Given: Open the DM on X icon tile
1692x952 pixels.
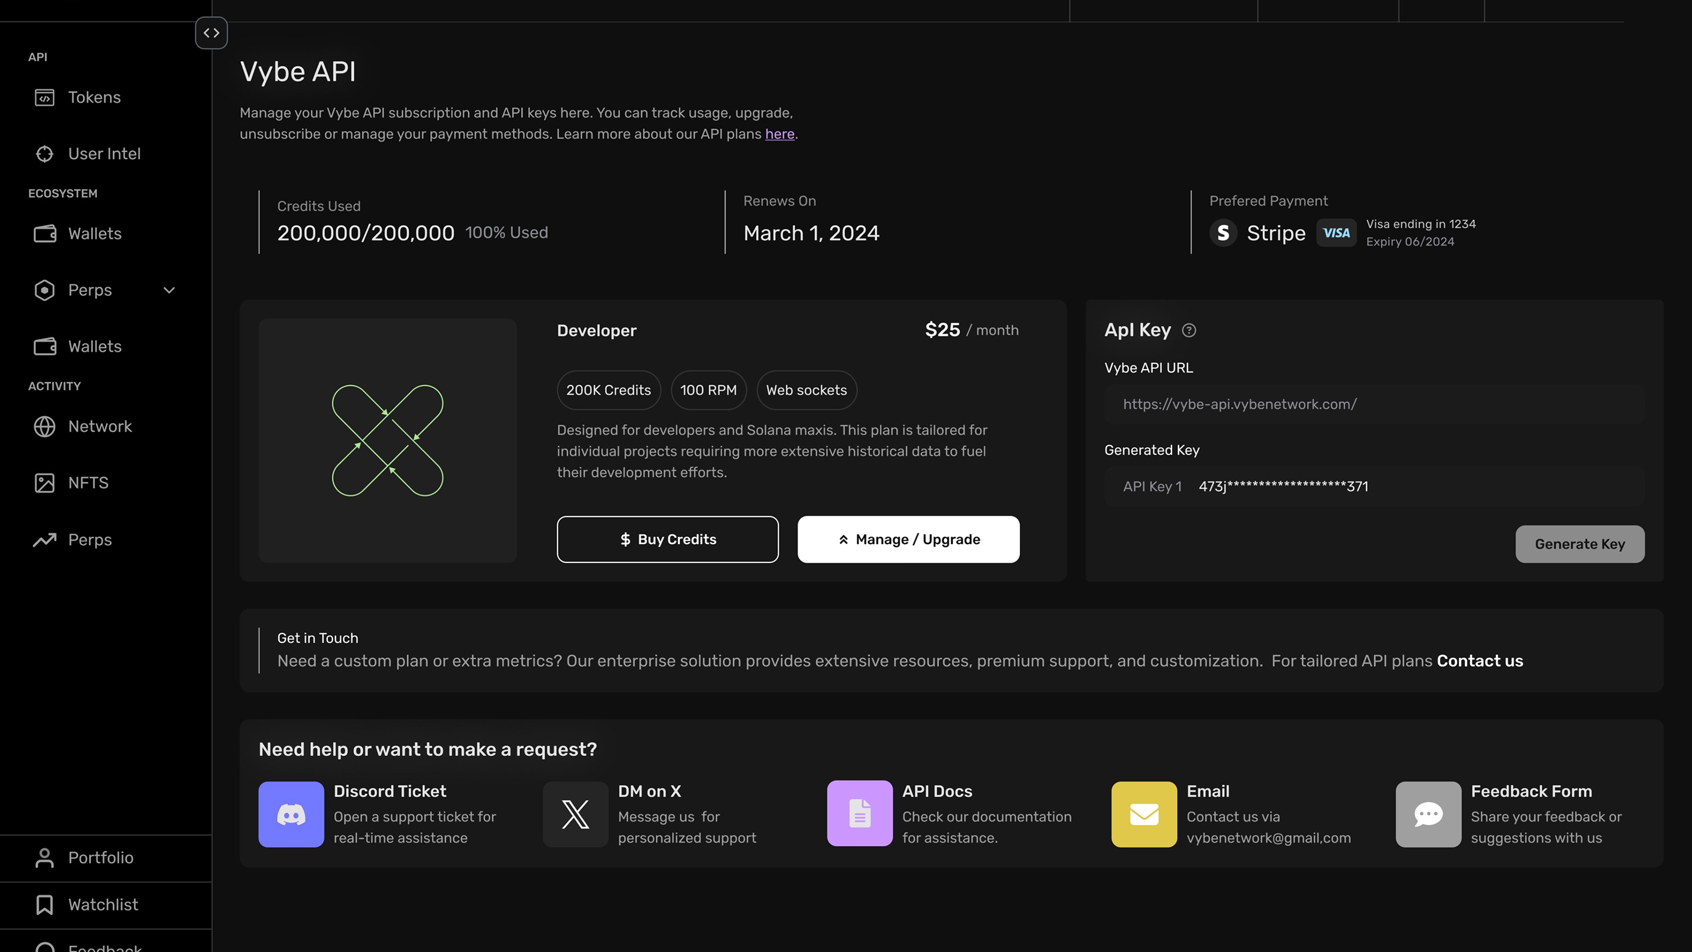Looking at the screenshot, I should pyautogui.click(x=575, y=814).
